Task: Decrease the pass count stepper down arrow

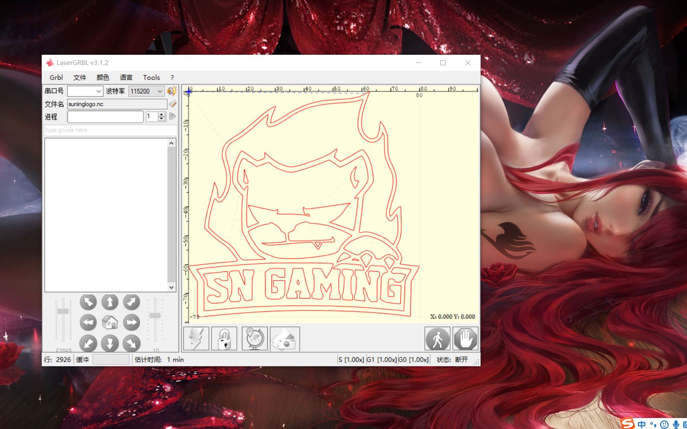Action: (161, 119)
